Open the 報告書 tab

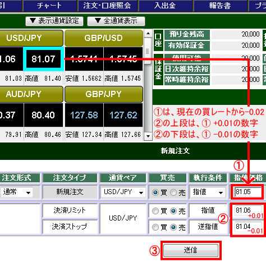[x=220, y=6]
